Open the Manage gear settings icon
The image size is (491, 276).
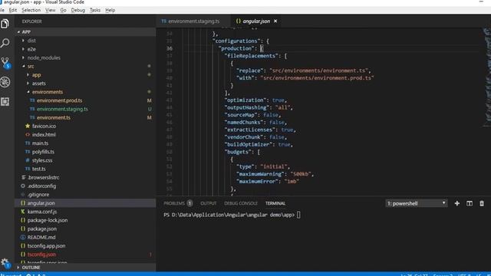coord(5,263)
